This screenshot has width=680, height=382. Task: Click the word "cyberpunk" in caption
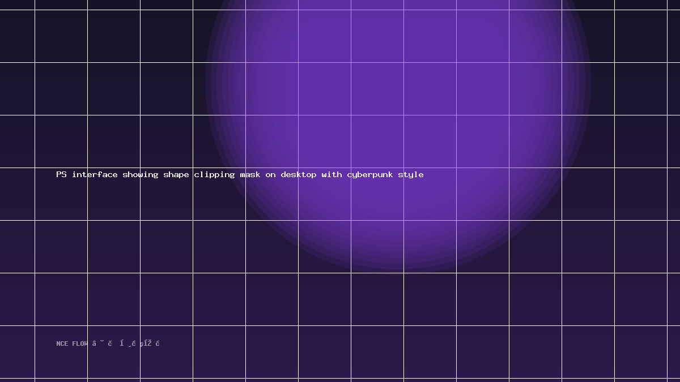[370, 175]
